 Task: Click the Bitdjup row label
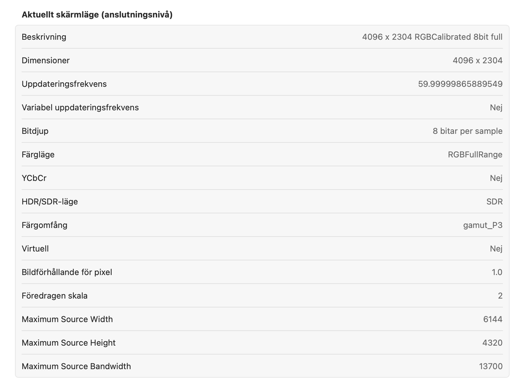35,131
